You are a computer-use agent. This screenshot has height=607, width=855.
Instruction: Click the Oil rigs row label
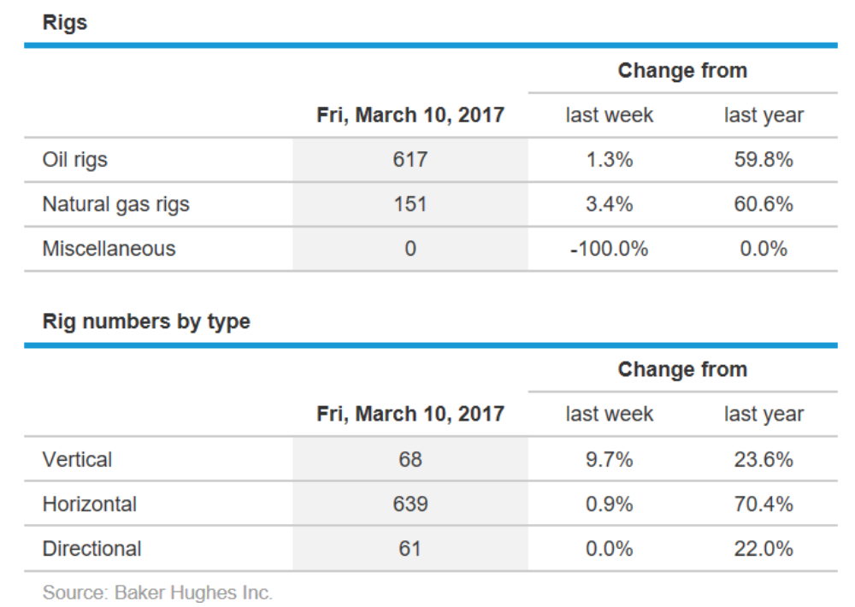point(75,160)
